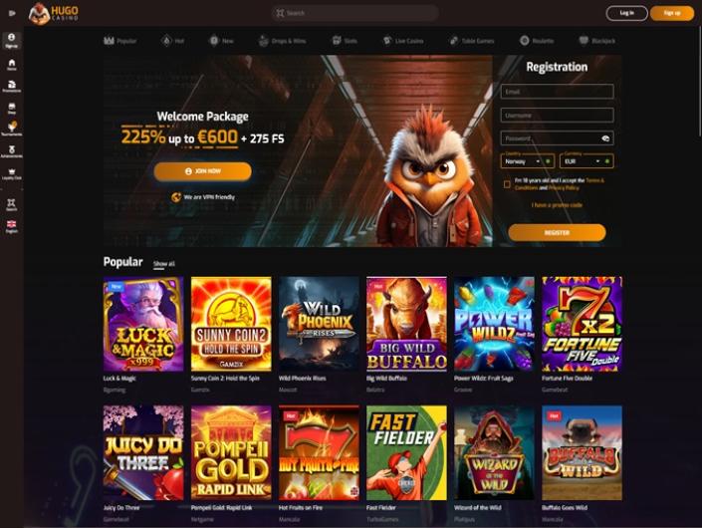Show password using the eye icon
This screenshot has height=528, width=702.
(x=605, y=138)
